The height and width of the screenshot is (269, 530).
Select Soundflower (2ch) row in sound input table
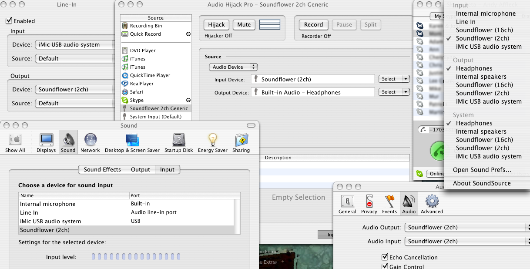[126, 230]
